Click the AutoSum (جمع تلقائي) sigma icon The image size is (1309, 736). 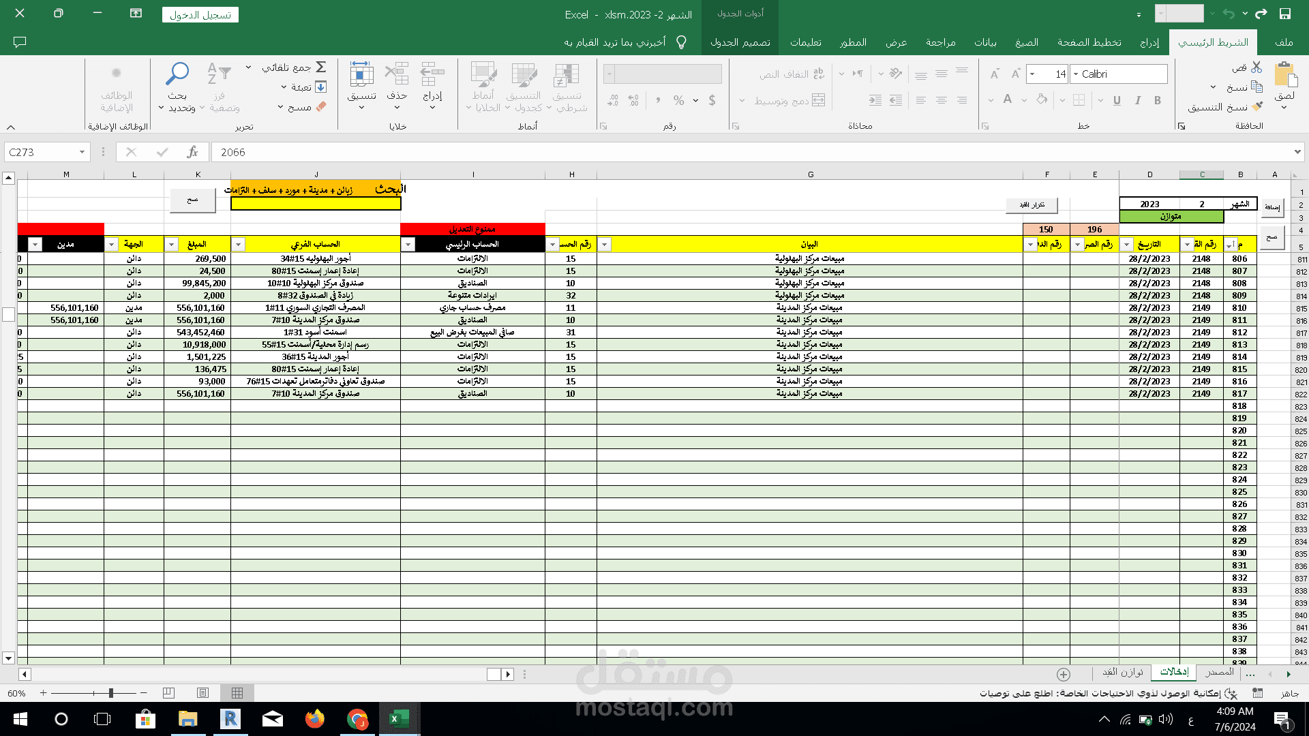(x=321, y=67)
